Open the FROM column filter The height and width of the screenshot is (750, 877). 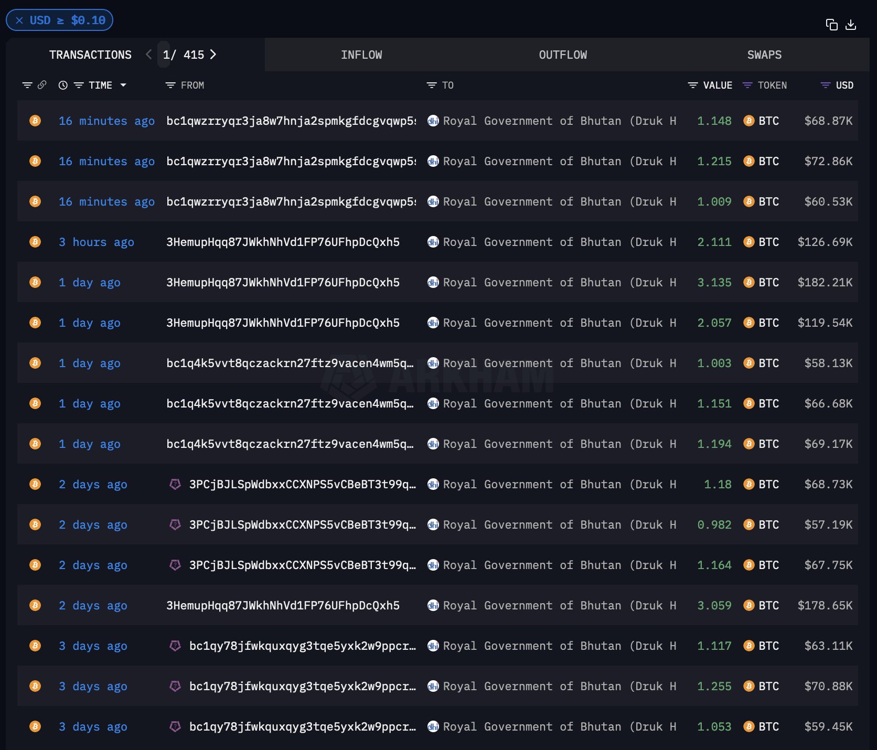(170, 85)
